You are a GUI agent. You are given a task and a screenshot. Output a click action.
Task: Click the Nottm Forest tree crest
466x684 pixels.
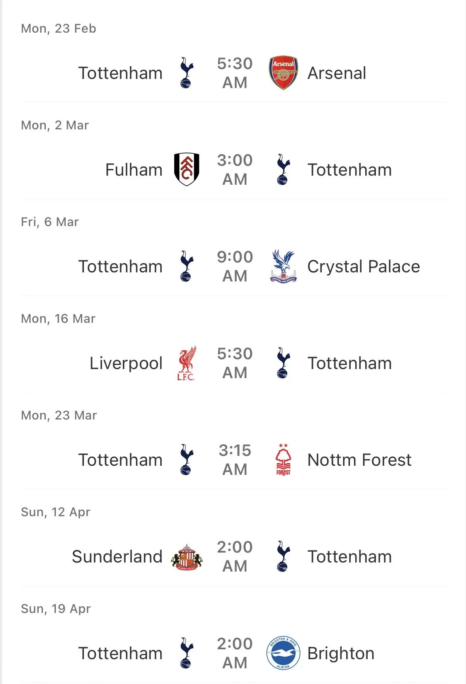pos(283,460)
